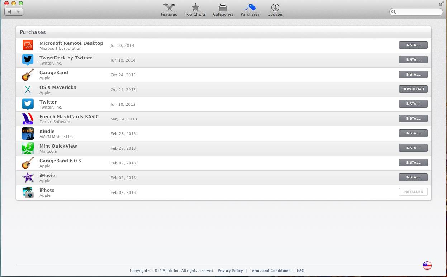Click the back navigation arrow
This screenshot has height=277, width=447.
tap(9, 12)
